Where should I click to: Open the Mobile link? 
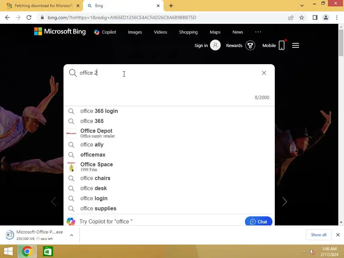click(x=269, y=45)
